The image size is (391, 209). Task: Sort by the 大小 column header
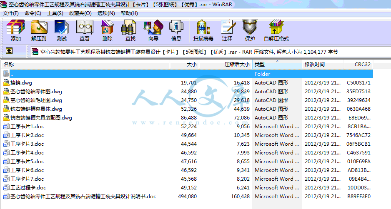click(185, 64)
